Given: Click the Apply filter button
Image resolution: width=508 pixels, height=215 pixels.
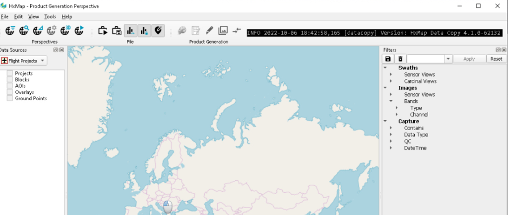Looking at the screenshot, I should (x=469, y=59).
